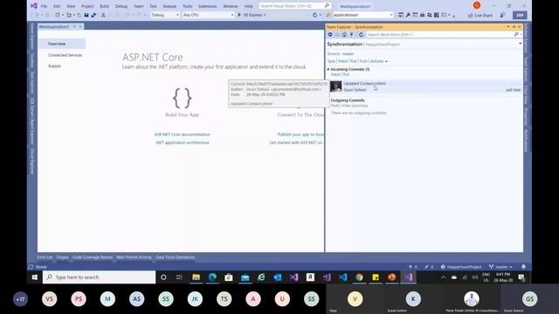Click the Open File folder icon
This screenshot has height=314, width=559.
pos(79,15)
